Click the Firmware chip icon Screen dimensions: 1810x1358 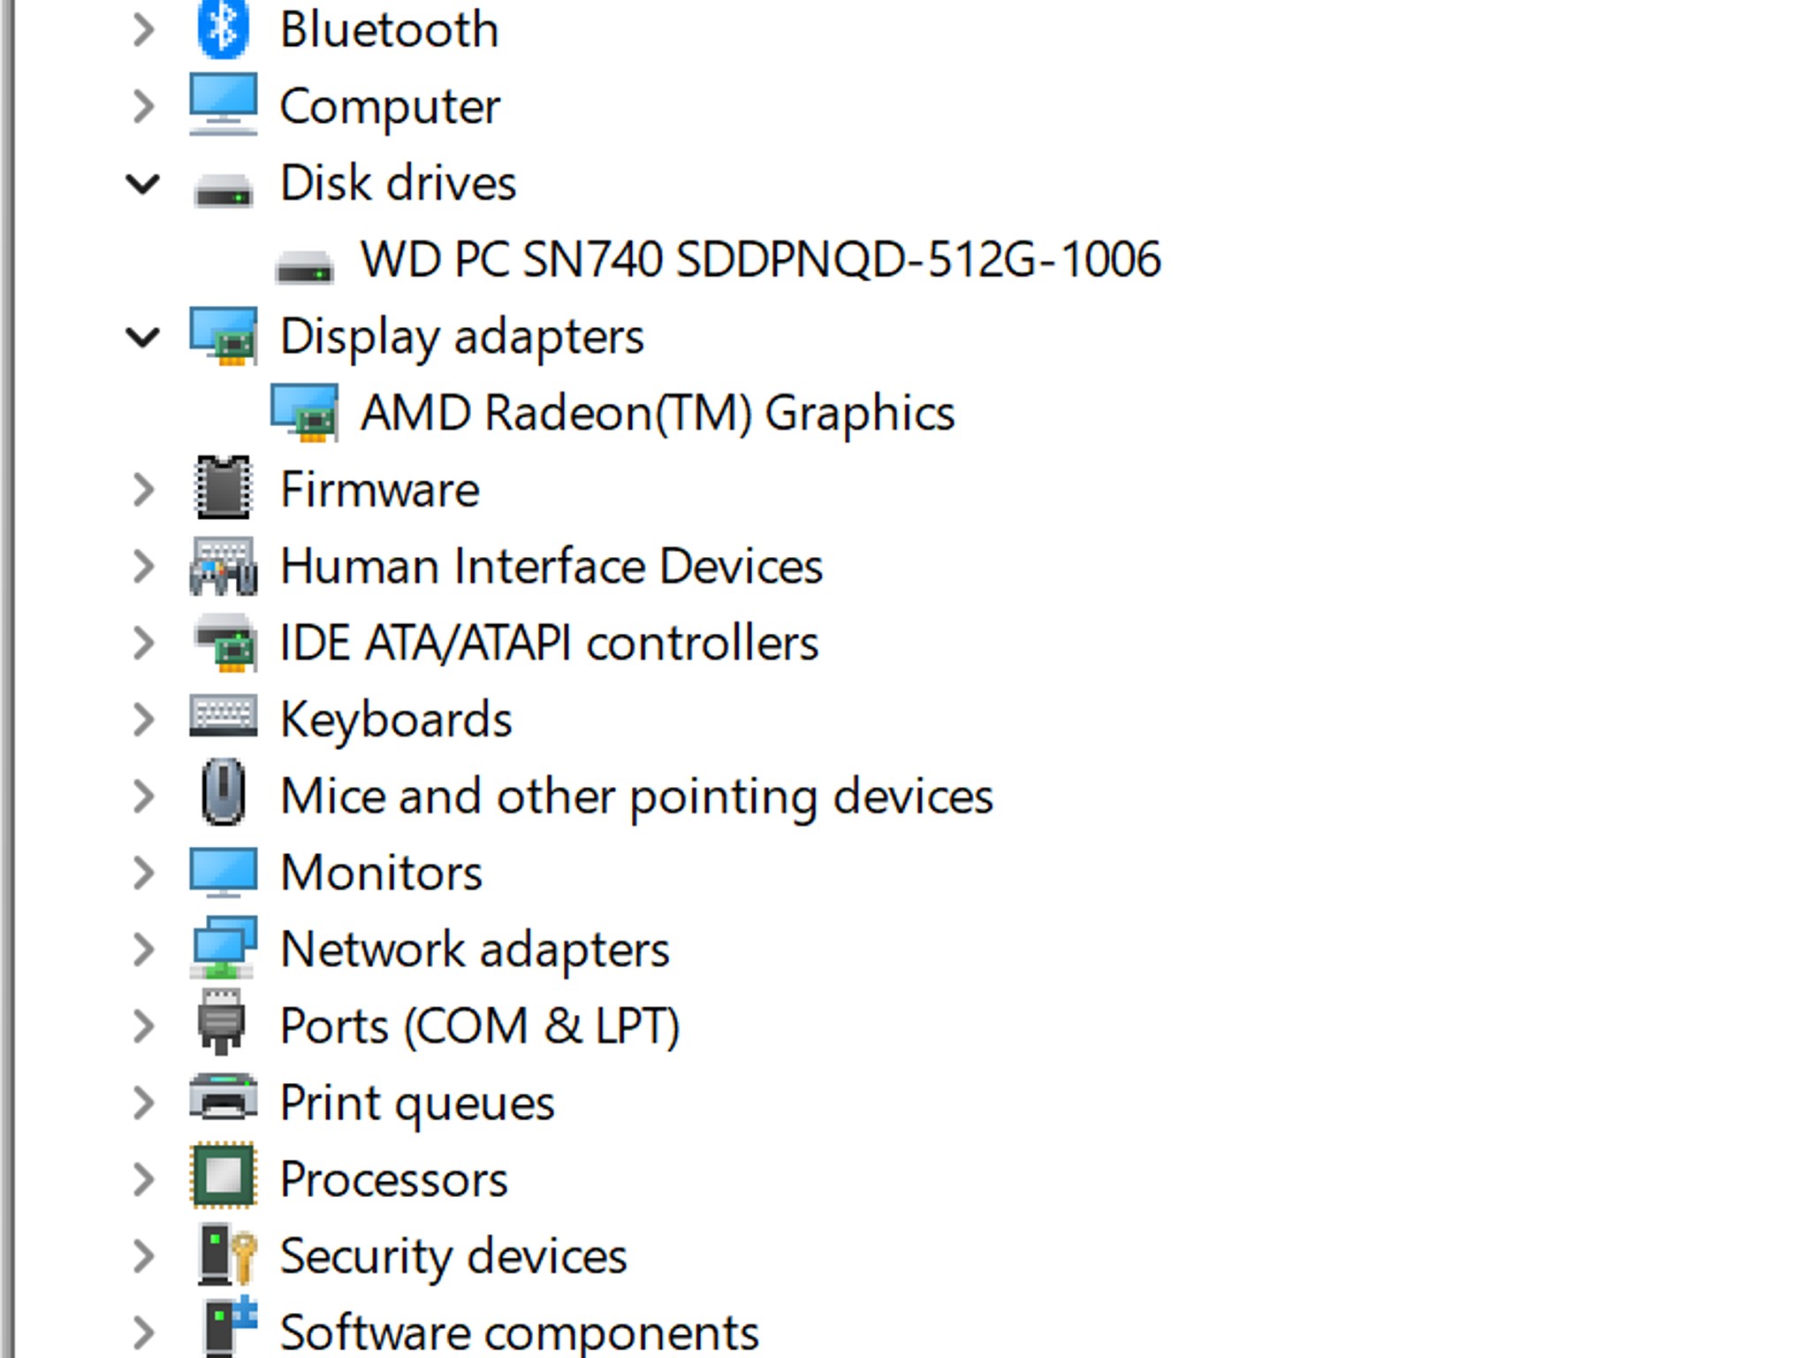click(223, 488)
